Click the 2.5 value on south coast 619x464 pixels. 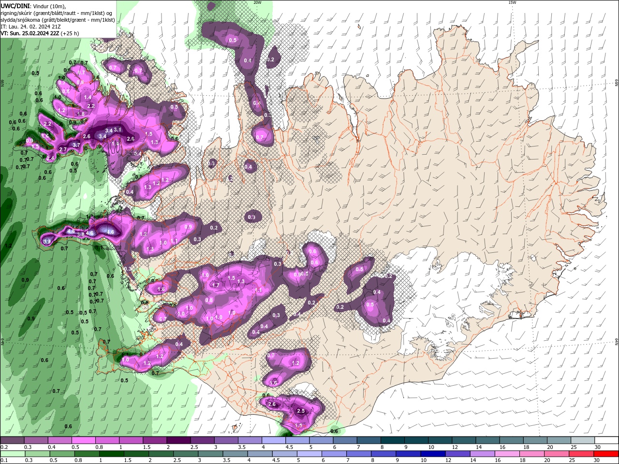click(301, 411)
